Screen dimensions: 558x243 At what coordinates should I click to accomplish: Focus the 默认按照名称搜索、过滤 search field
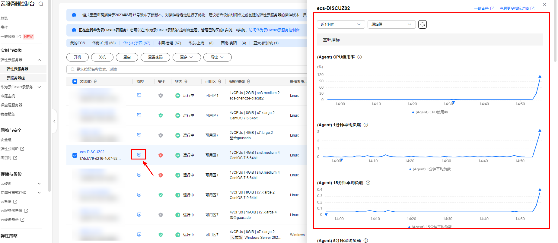(187, 69)
